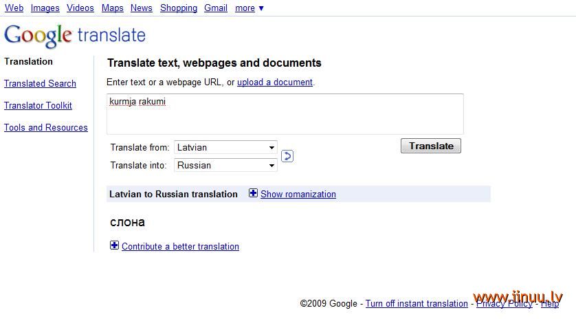
Task: Open the Translate into Russian dropdown
Action: tap(225, 165)
